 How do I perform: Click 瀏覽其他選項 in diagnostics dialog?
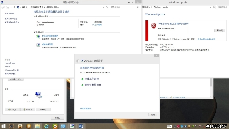coord(92,79)
